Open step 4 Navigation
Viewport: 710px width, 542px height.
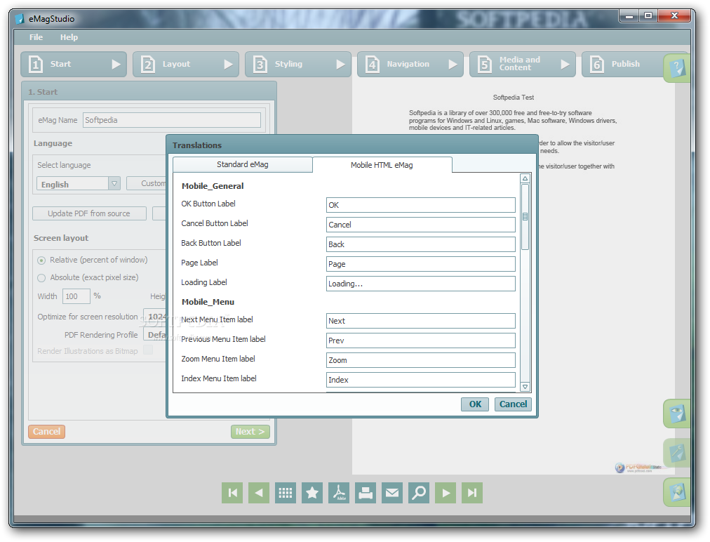tap(410, 65)
